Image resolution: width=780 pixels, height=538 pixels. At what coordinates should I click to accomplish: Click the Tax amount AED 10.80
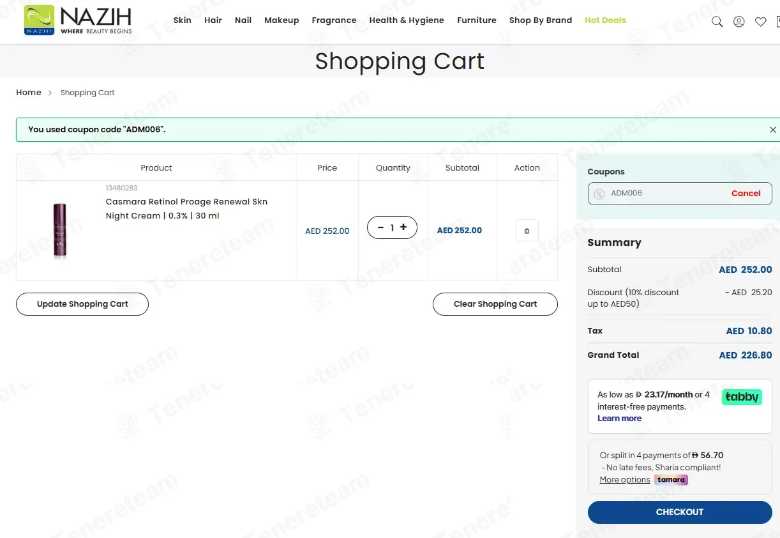(749, 331)
